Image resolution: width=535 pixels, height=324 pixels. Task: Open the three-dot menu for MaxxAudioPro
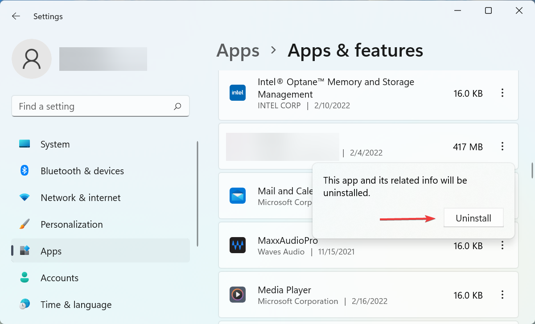coord(502,245)
